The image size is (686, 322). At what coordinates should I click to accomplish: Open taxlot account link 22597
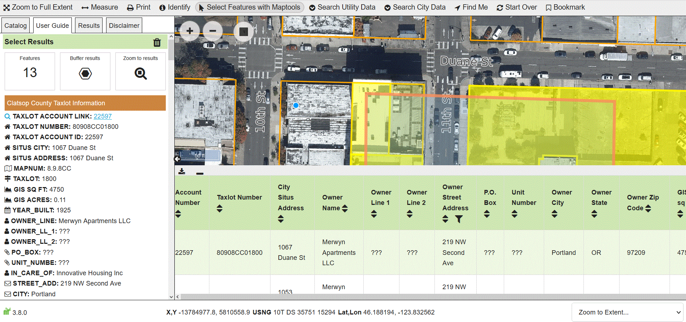[x=103, y=116]
